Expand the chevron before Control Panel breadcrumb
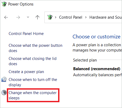This screenshot has width=122, height=108. pos(55,17)
